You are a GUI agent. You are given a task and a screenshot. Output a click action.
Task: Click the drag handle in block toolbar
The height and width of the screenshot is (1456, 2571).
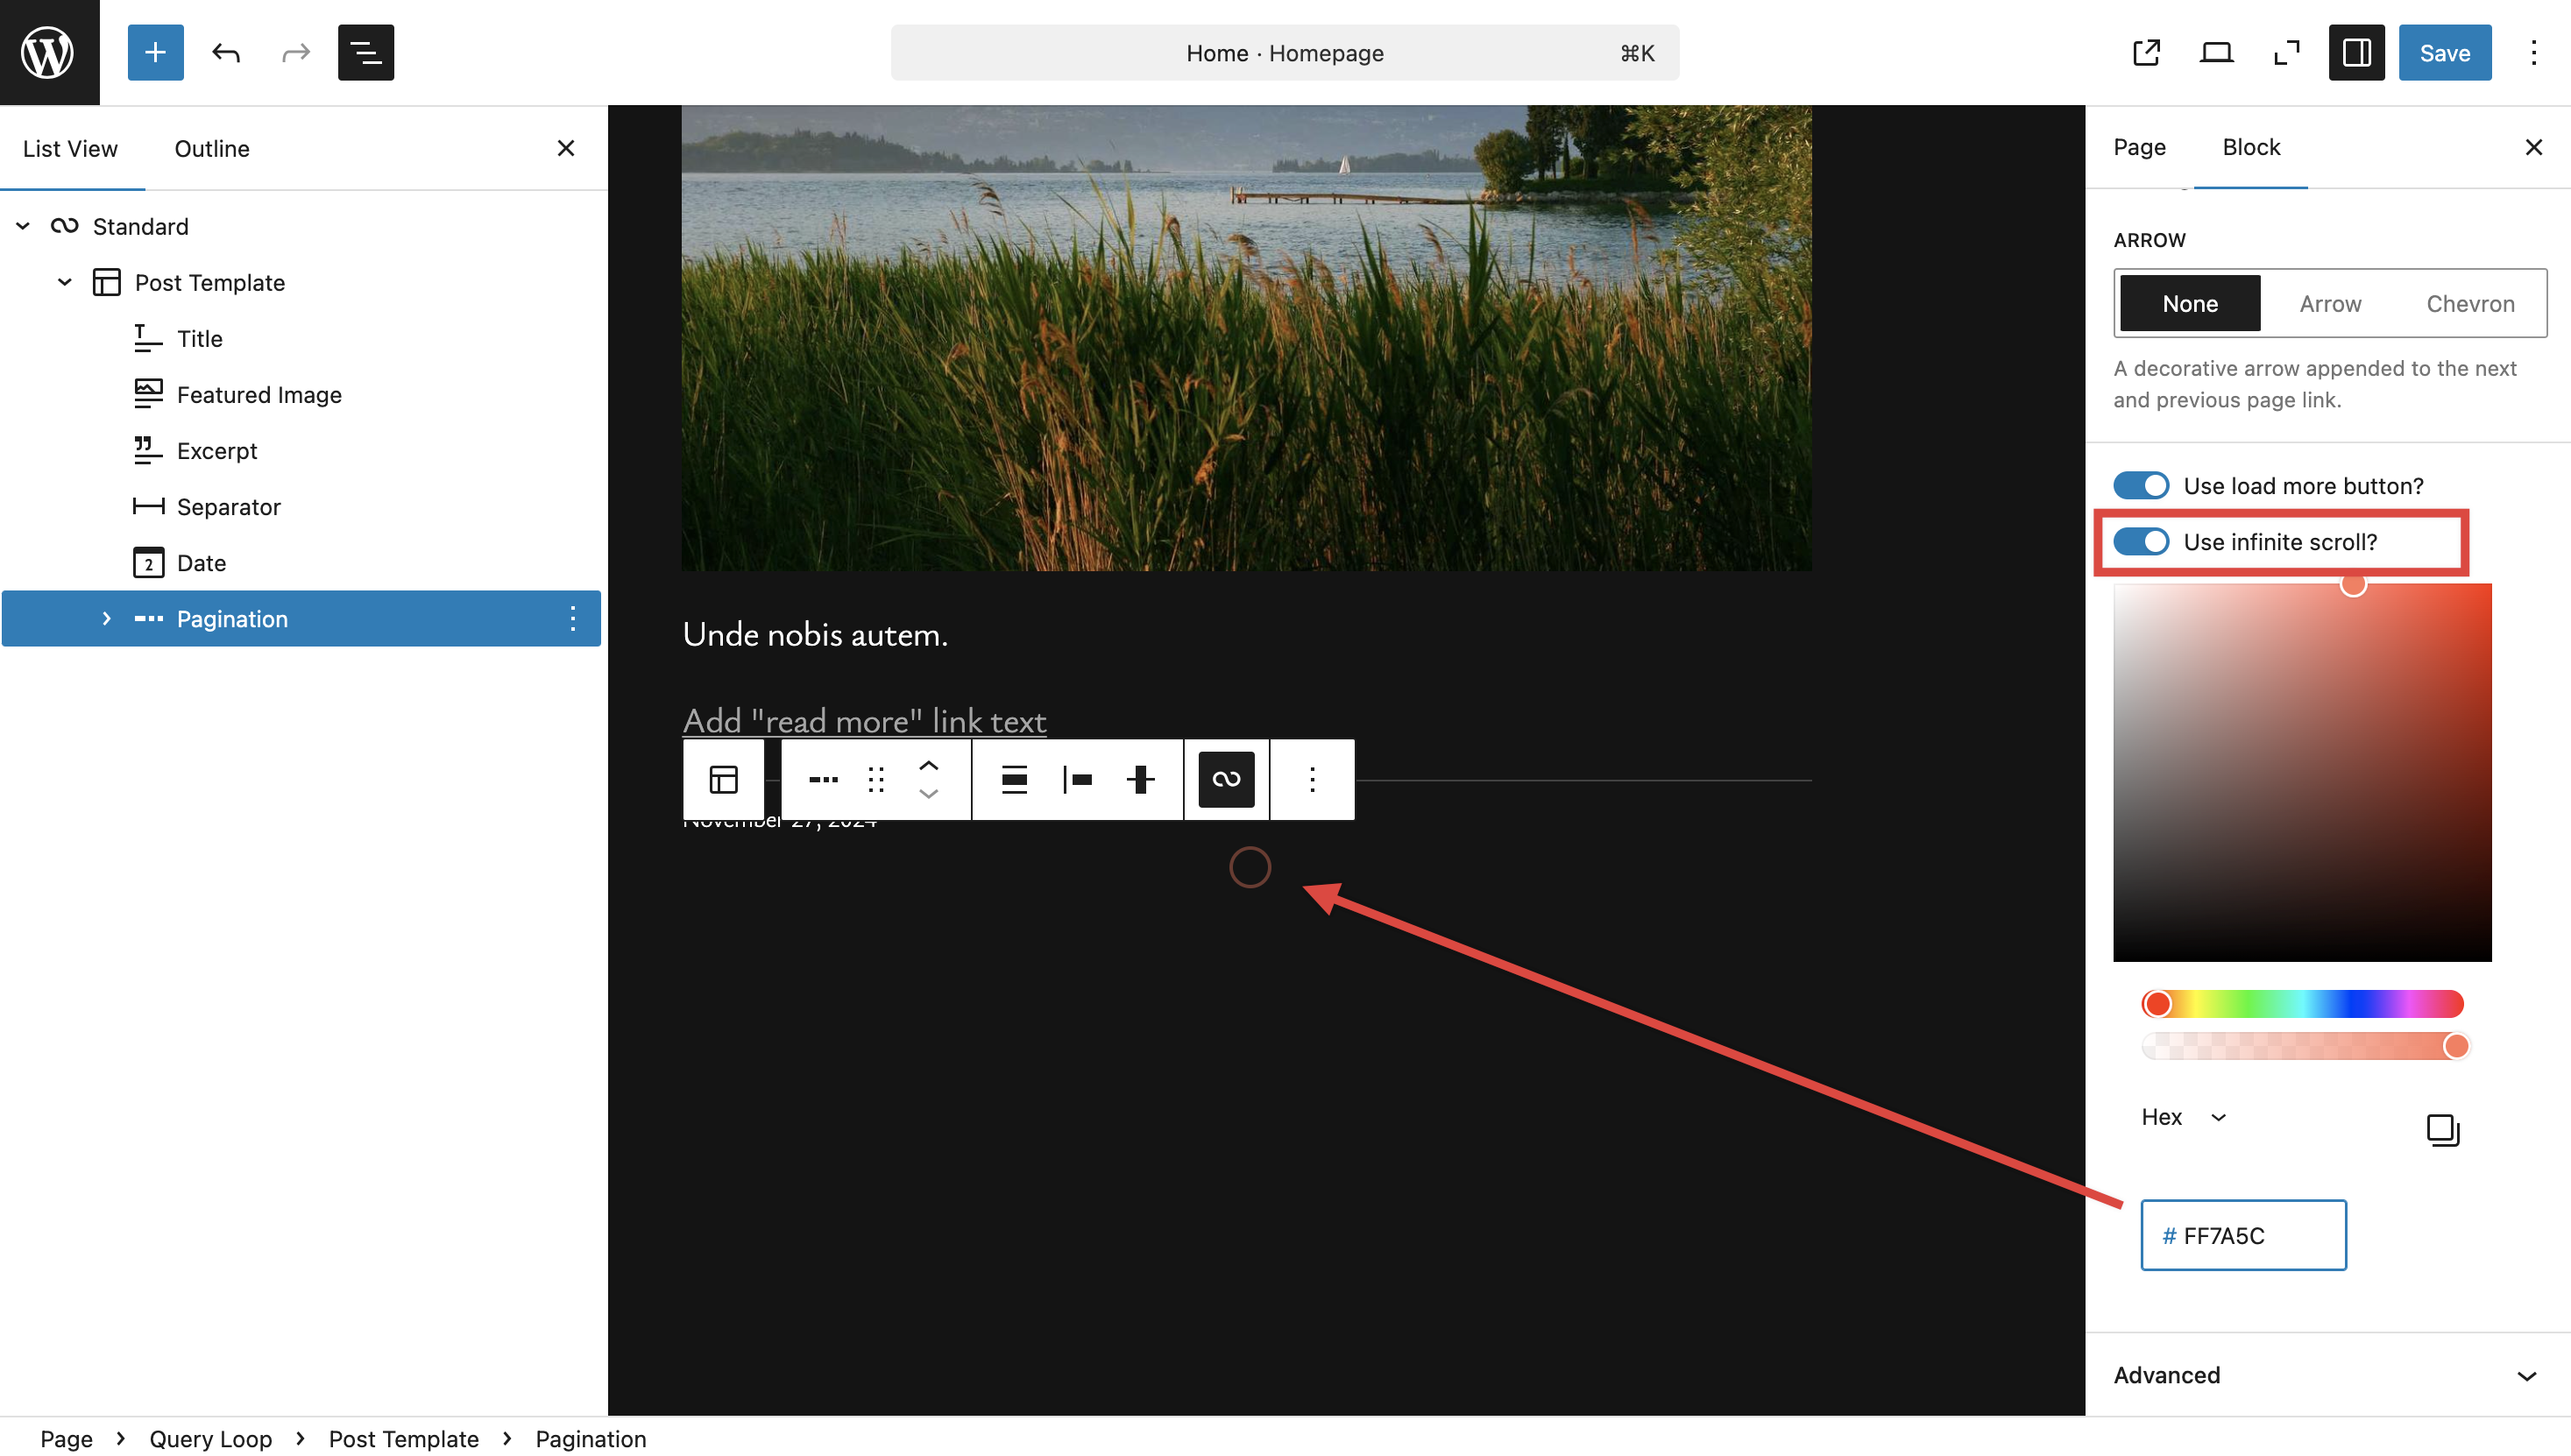[x=876, y=779]
